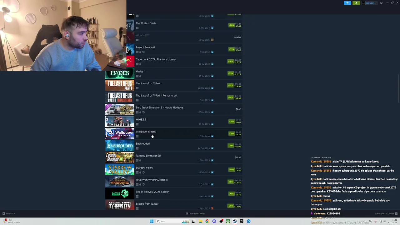Click the date-row icon beside Wallpaper Engine
Viewport: 400px width, 225px height.
tap(212, 136)
